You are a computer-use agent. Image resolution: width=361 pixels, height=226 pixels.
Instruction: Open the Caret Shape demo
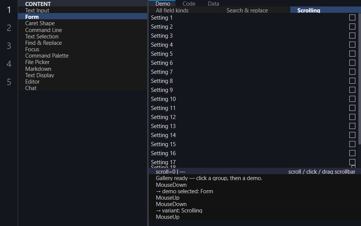tap(82, 23)
